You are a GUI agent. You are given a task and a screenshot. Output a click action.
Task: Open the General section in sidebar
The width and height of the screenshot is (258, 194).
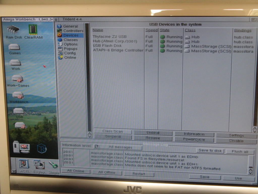[x=70, y=26]
